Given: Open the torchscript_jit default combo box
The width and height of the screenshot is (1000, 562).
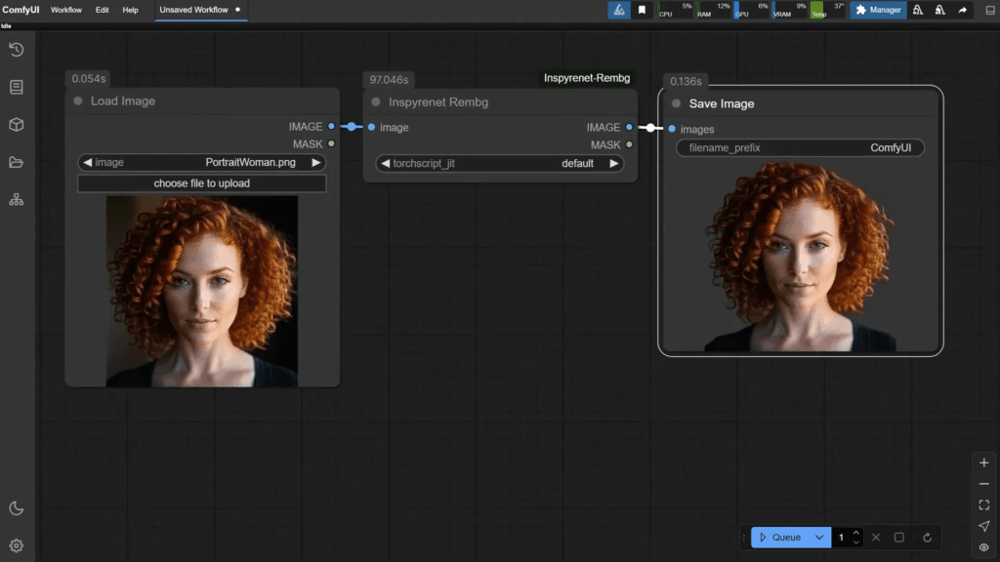Looking at the screenshot, I should pos(499,164).
